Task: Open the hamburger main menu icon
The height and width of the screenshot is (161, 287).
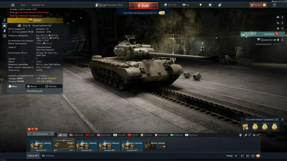Action: click(x=13, y=5)
